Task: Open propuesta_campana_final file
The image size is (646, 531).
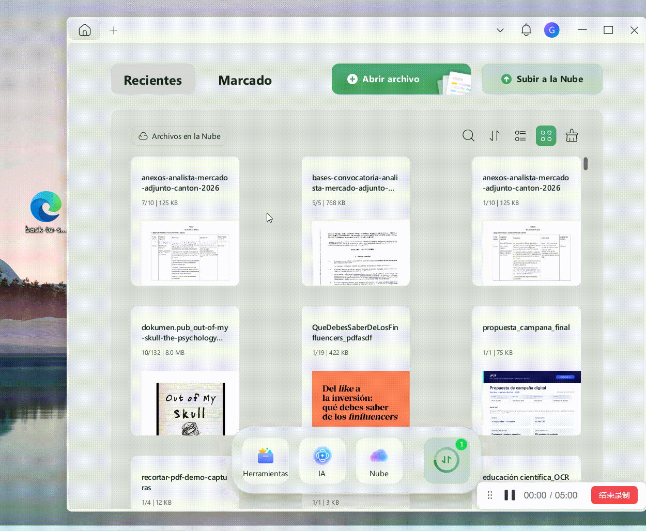Action: coord(527,371)
